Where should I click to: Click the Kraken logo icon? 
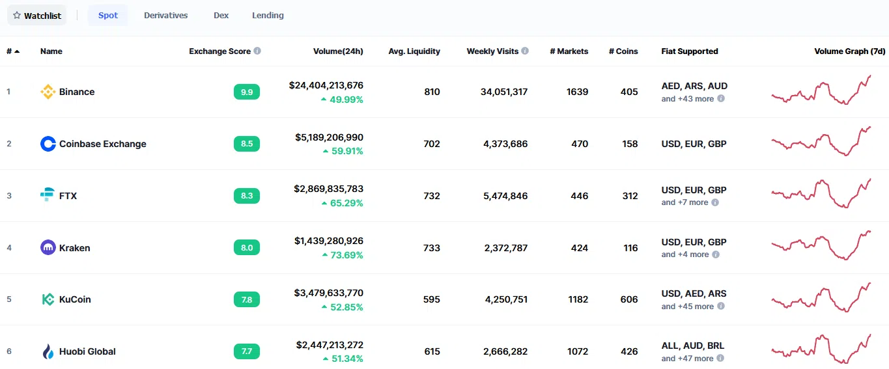48,247
